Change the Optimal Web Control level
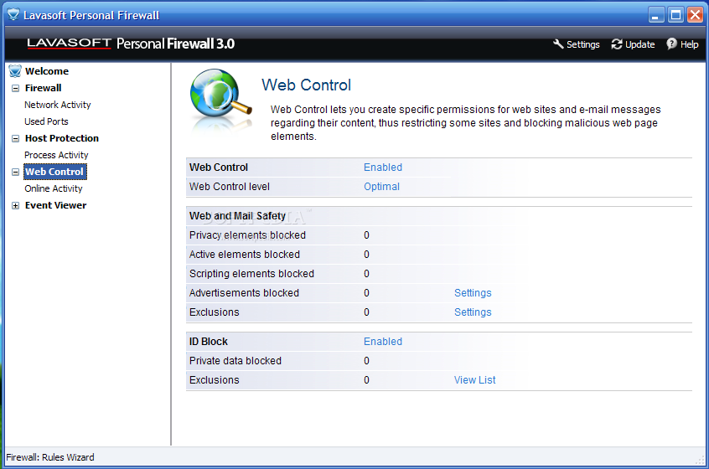The image size is (709, 469). (x=381, y=187)
